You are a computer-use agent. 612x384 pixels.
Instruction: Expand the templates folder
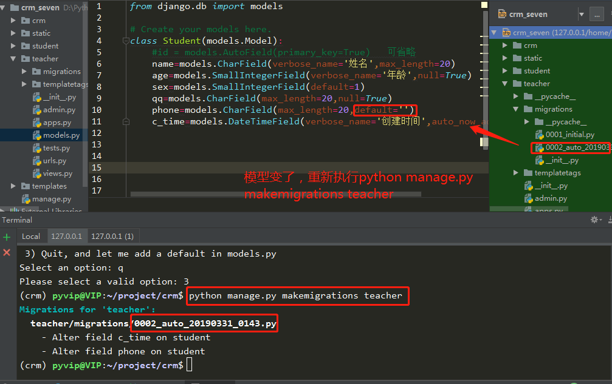click(x=13, y=186)
